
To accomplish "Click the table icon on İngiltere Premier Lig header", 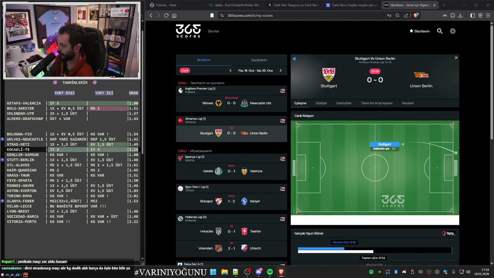I will [x=283, y=90].
